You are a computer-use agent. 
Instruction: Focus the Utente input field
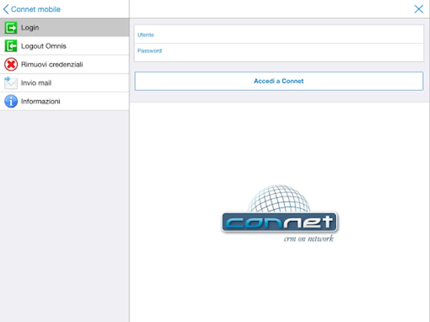(x=279, y=35)
